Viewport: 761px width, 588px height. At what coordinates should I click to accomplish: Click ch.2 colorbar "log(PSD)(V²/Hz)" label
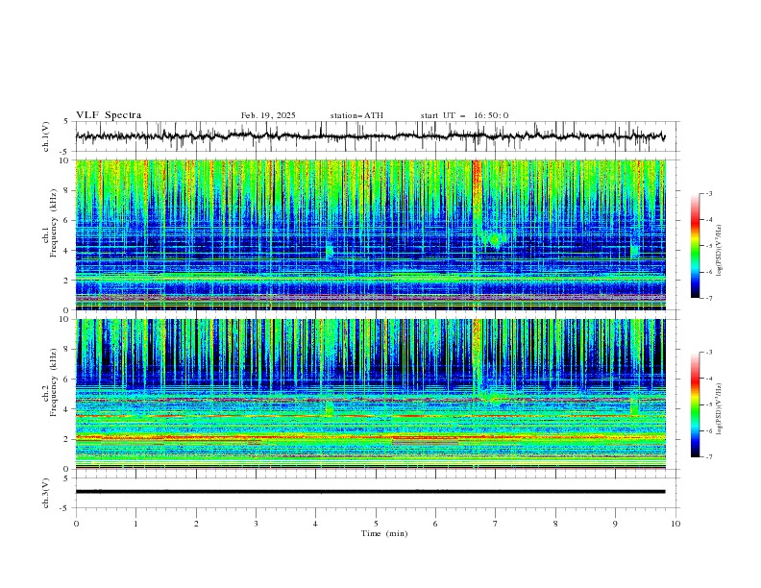pyautogui.click(x=719, y=408)
